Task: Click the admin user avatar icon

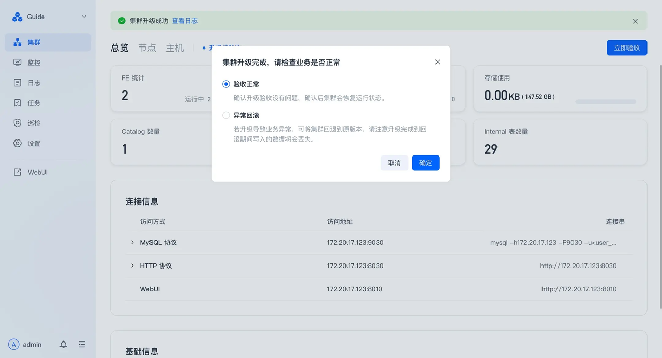Action: coord(14,345)
